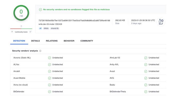Click the Undetected check icon for ALYac
This screenshot has height=98, width=175.
click(49, 64)
